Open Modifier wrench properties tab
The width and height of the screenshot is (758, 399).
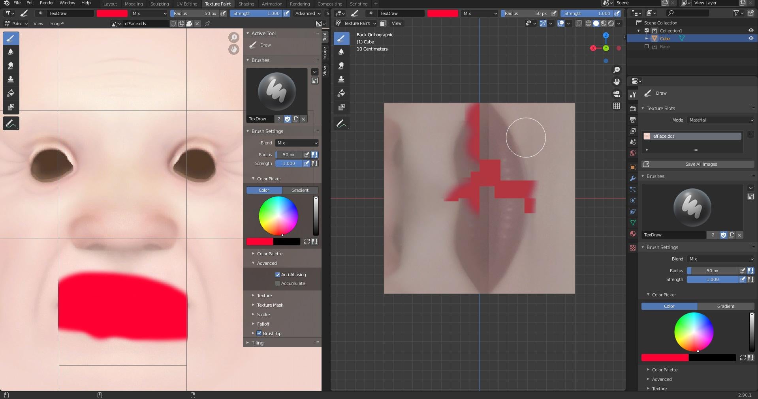coord(633,178)
